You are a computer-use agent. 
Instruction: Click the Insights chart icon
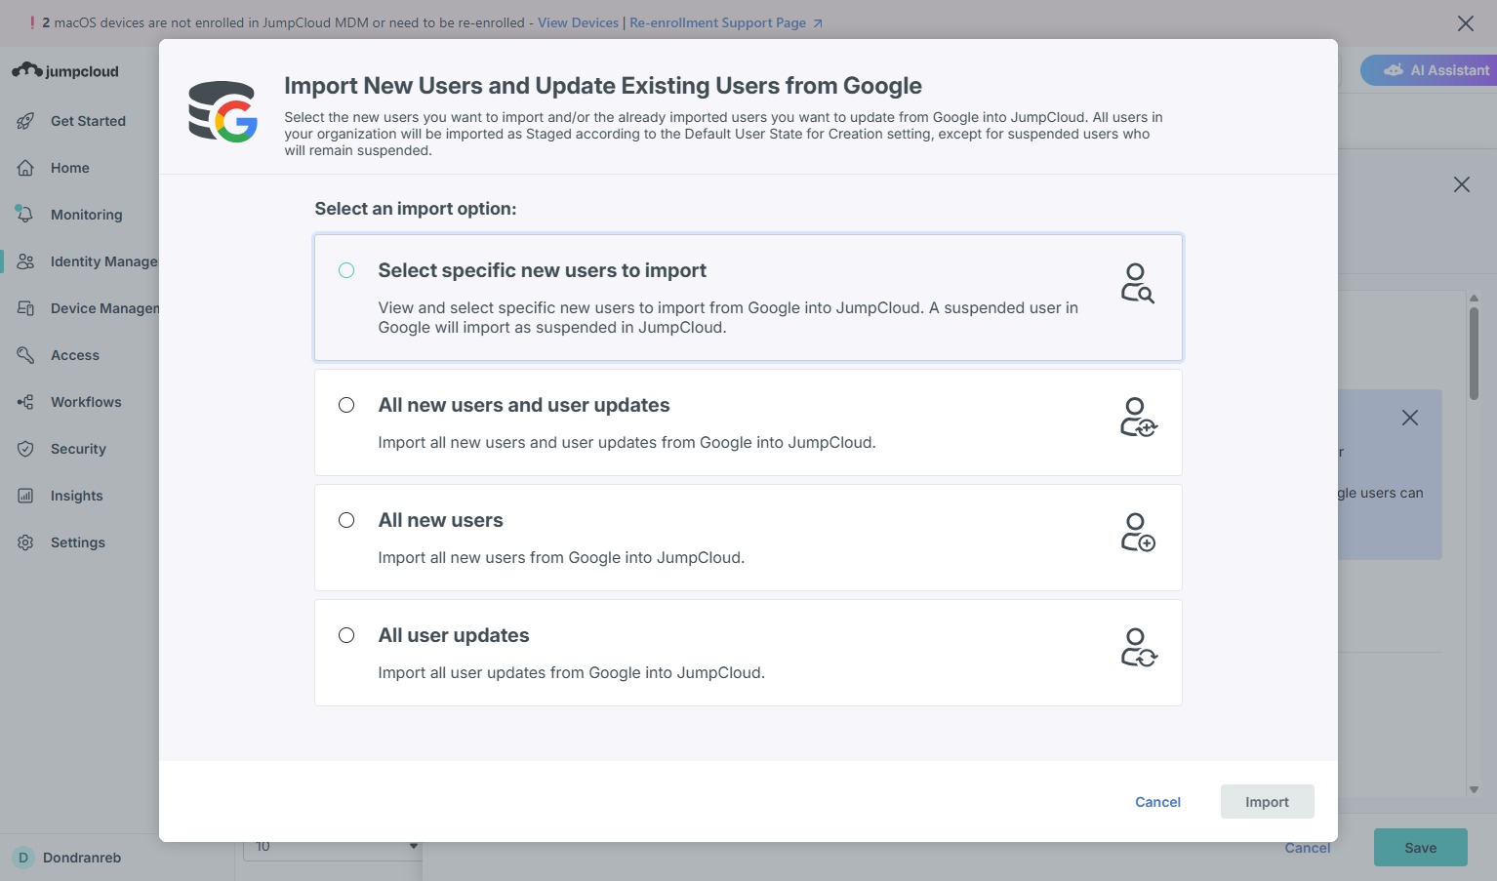[x=26, y=496]
